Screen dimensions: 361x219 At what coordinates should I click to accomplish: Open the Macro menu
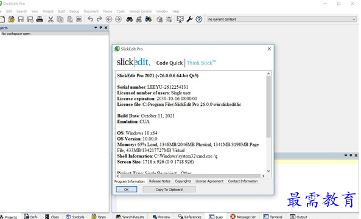108,12
